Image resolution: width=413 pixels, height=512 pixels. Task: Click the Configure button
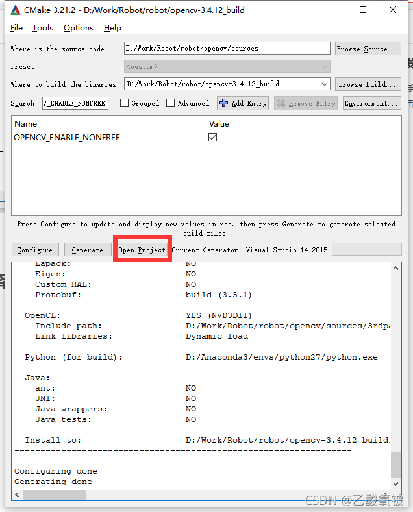[x=35, y=250]
